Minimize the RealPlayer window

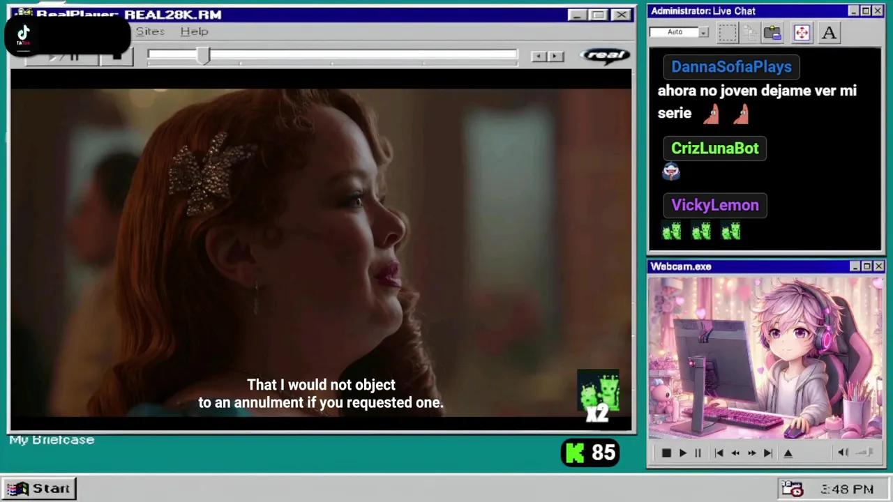tap(576, 15)
